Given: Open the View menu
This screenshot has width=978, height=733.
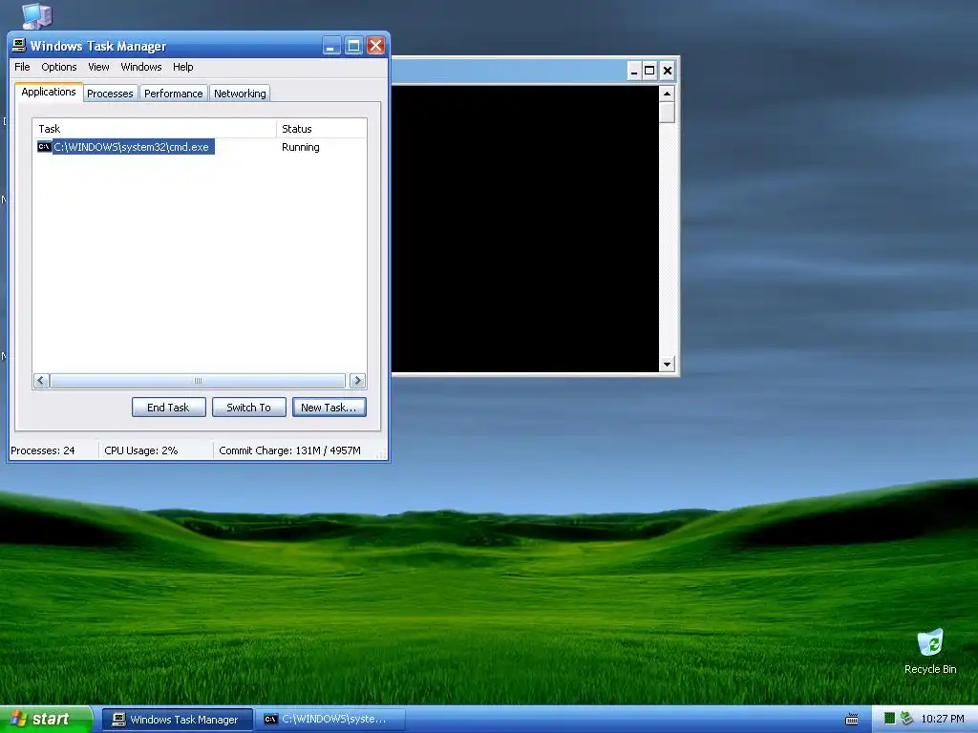Looking at the screenshot, I should [98, 67].
